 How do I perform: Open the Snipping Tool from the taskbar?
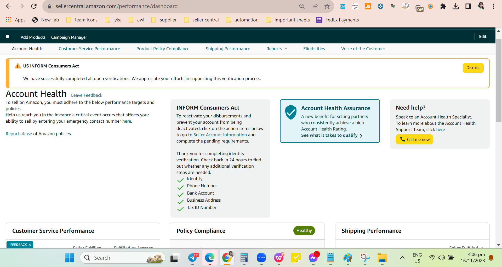[x=365, y=258]
